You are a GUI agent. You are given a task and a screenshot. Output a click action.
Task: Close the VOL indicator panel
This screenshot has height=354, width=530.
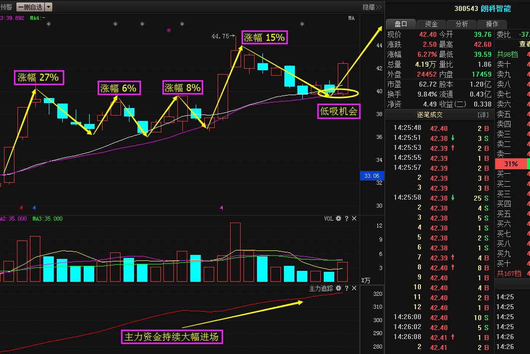[x=354, y=219]
